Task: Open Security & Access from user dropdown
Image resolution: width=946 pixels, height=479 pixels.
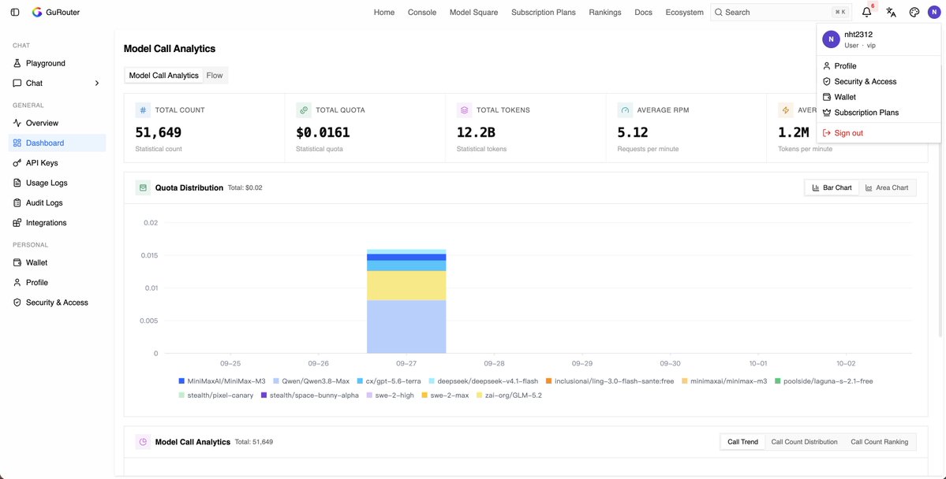Action: [878, 81]
